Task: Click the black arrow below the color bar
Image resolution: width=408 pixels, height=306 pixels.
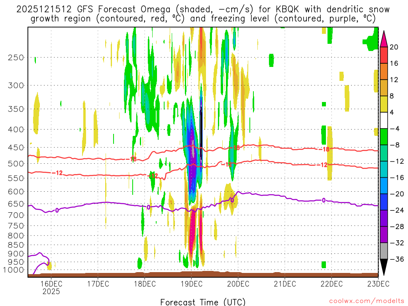Action: [384, 267]
